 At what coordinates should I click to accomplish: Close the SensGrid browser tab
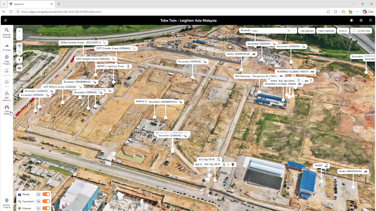pos(52,4)
